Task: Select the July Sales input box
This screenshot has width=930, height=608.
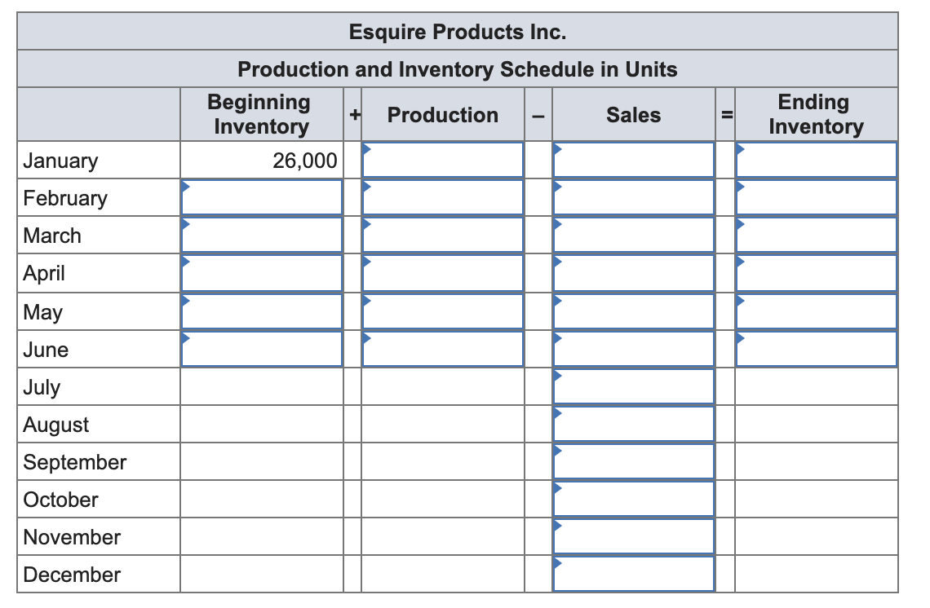Action: 634,386
